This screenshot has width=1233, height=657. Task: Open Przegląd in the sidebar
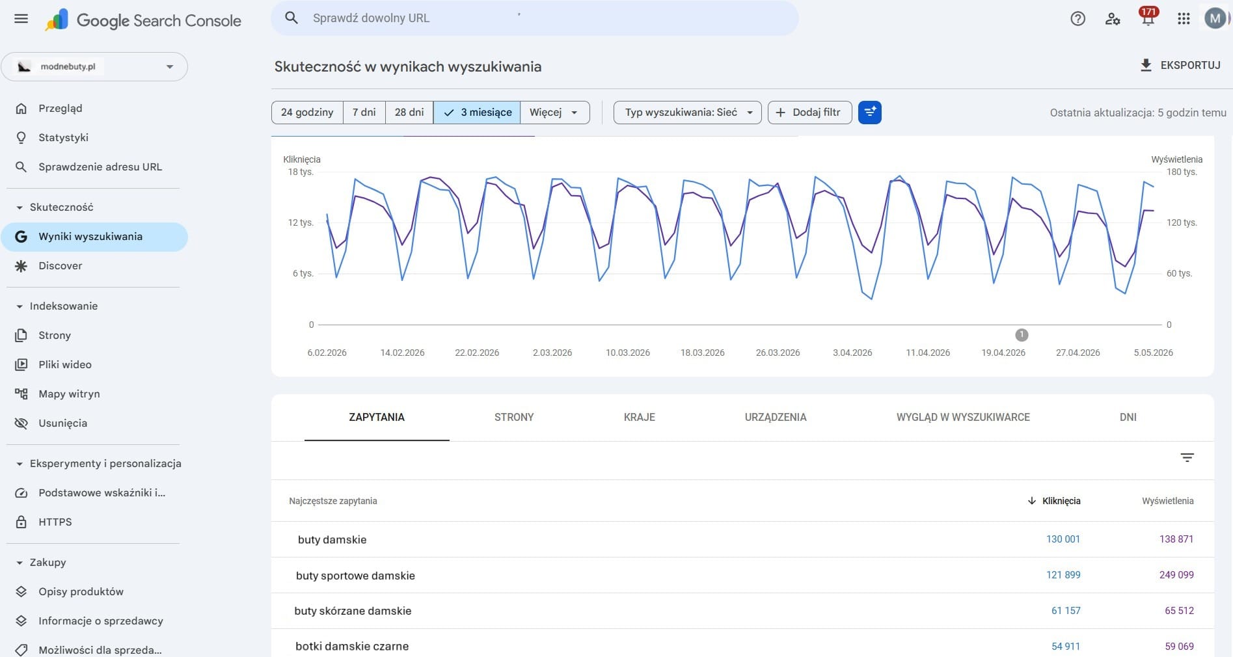pyautogui.click(x=94, y=109)
